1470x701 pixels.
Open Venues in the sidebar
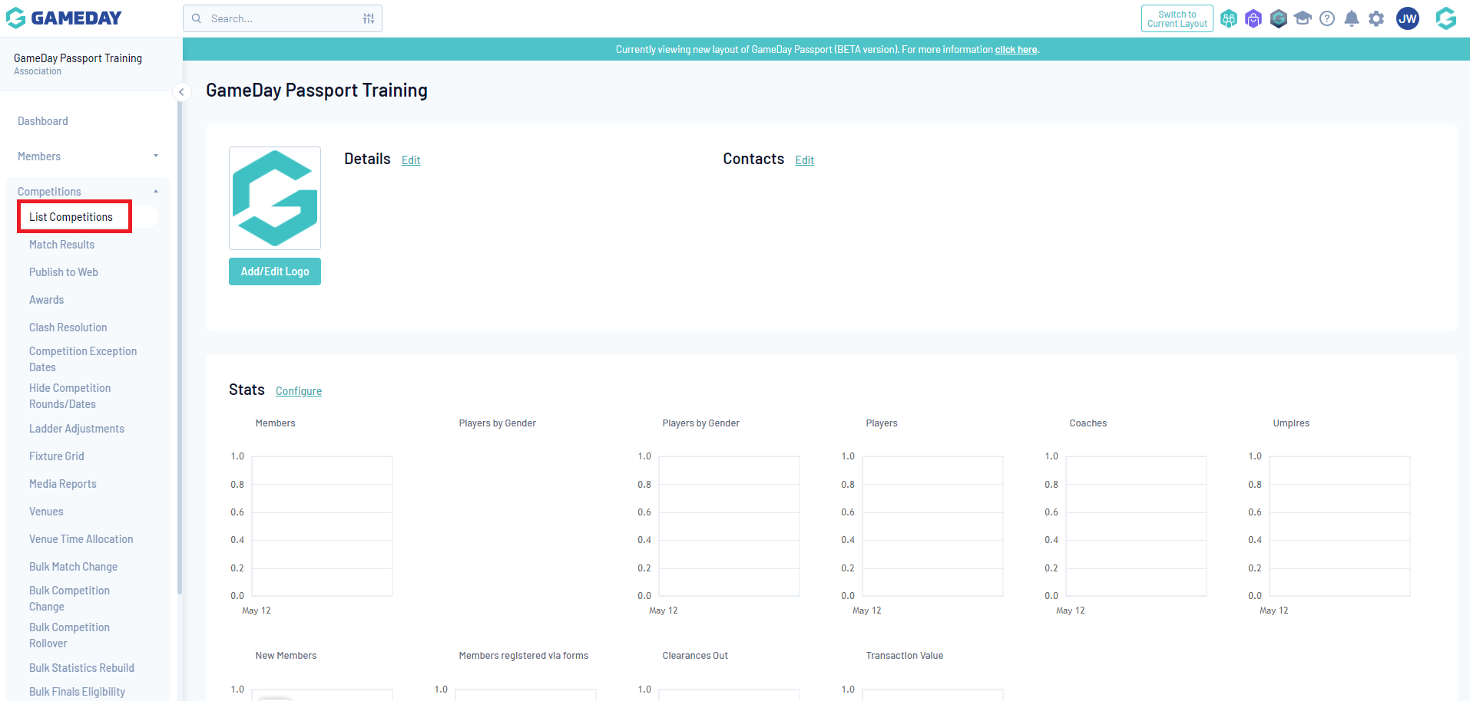click(46, 512)
